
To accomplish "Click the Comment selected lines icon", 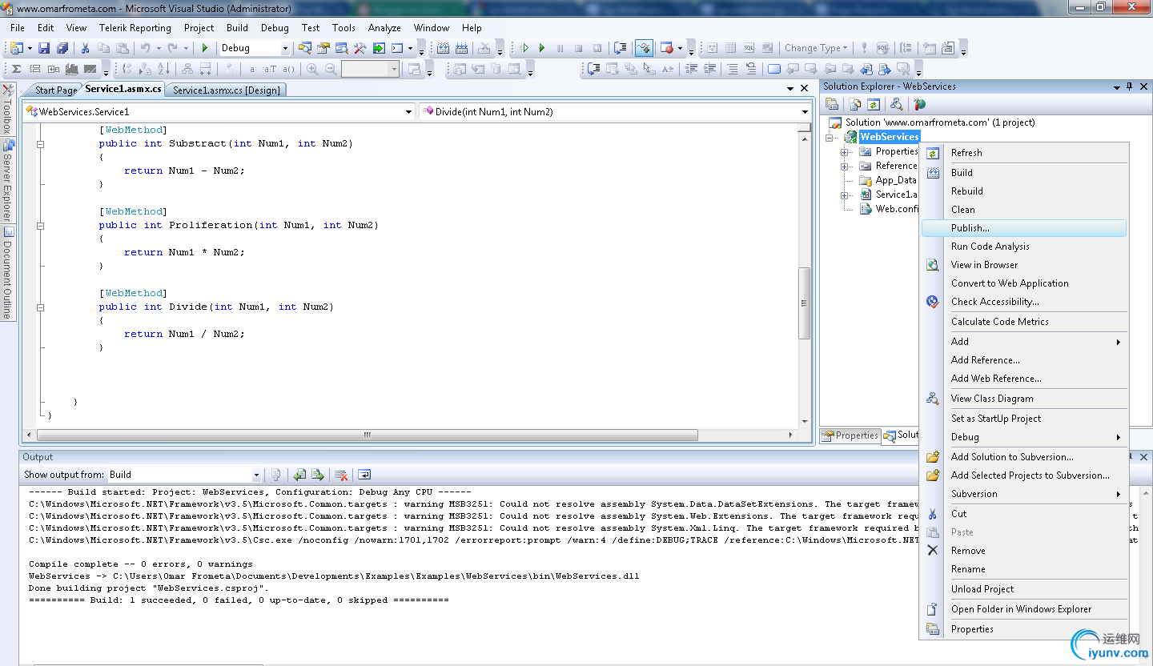I will 733,69.
